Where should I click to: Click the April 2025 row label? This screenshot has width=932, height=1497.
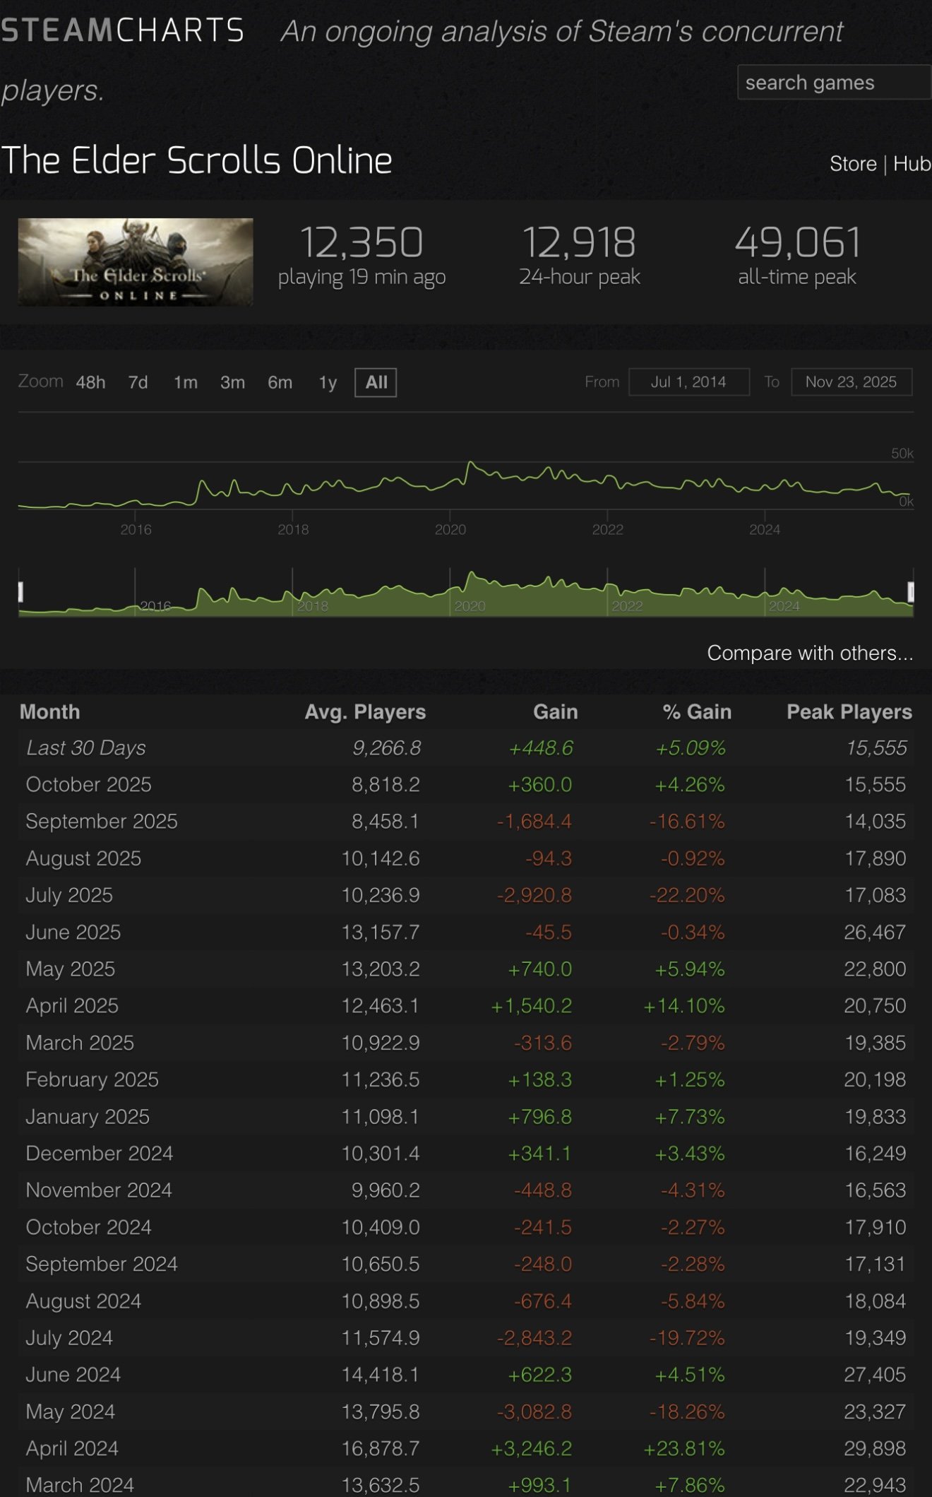click(72, 1006)
